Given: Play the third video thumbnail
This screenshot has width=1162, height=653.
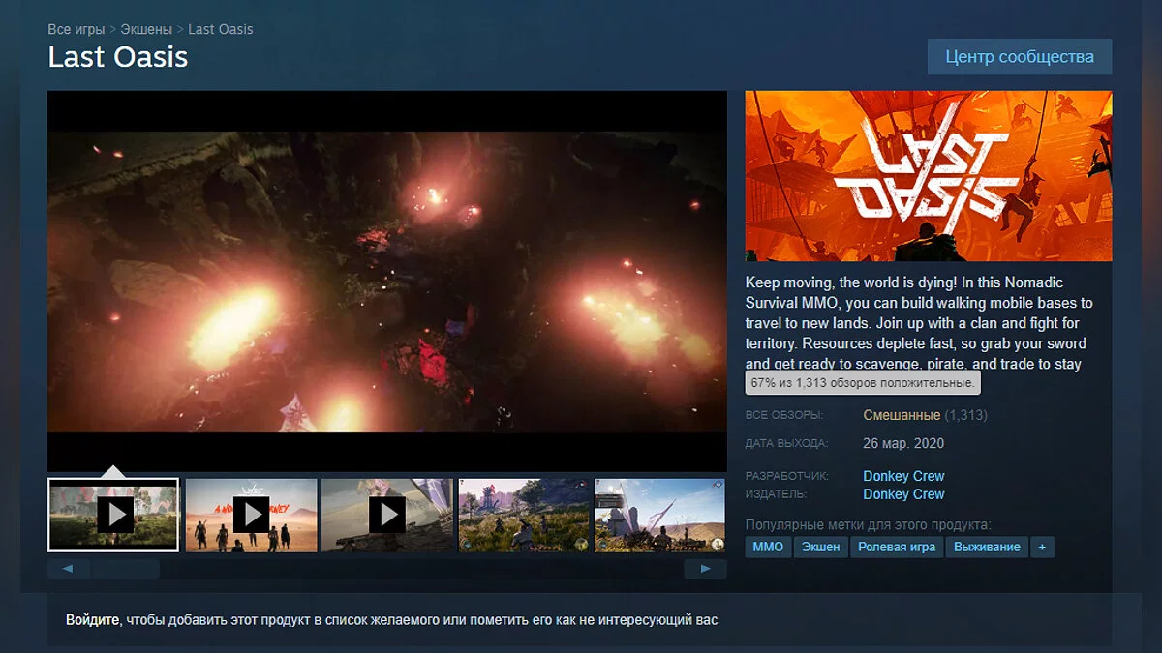Looking at the screenshot, I should 387,515.
